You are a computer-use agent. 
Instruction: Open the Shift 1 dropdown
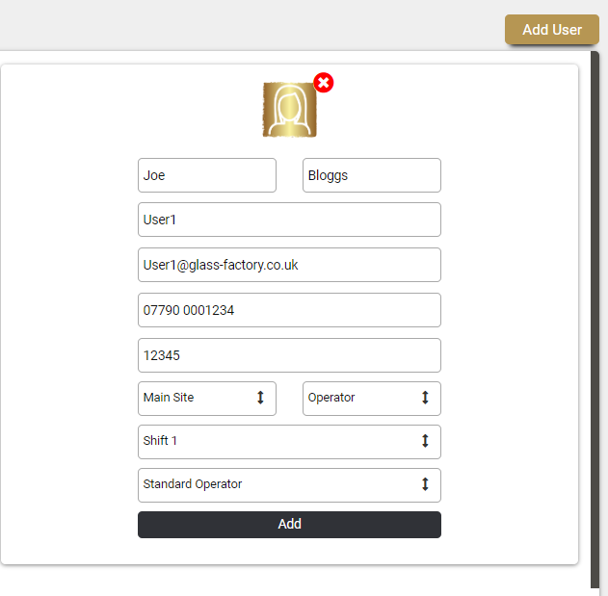pos(289,442)
